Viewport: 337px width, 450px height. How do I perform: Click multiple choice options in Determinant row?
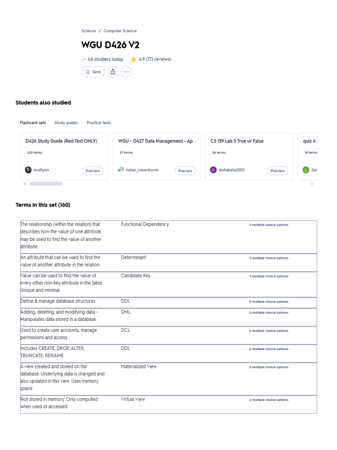(x=269, y=258)
